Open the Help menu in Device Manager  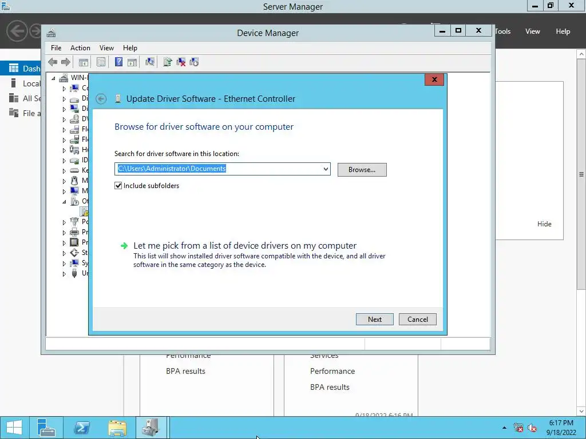point(130,48)
